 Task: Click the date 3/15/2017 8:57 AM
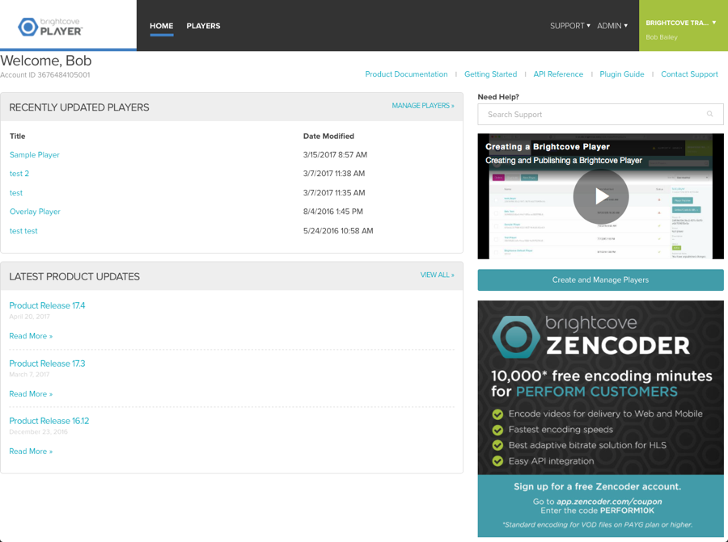335,155
